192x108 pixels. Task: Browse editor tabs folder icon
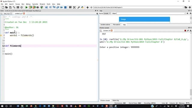[1, 13]
